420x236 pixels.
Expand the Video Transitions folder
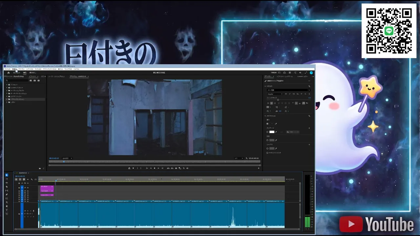7,99
